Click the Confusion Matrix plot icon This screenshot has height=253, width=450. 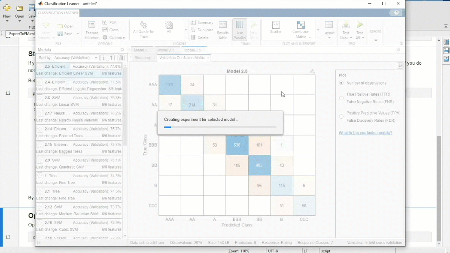coord(301,27)
